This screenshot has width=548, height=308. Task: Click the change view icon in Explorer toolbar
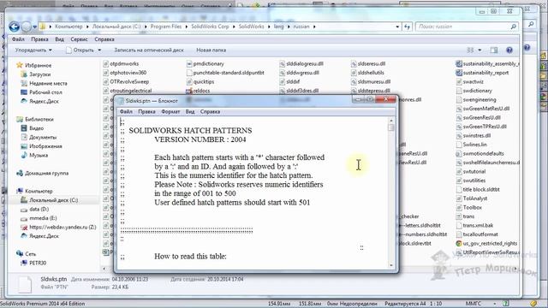point(470,50)
